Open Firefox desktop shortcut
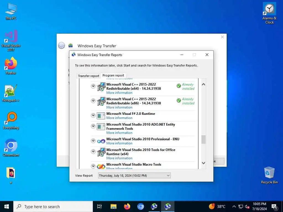 pos(11,66)
